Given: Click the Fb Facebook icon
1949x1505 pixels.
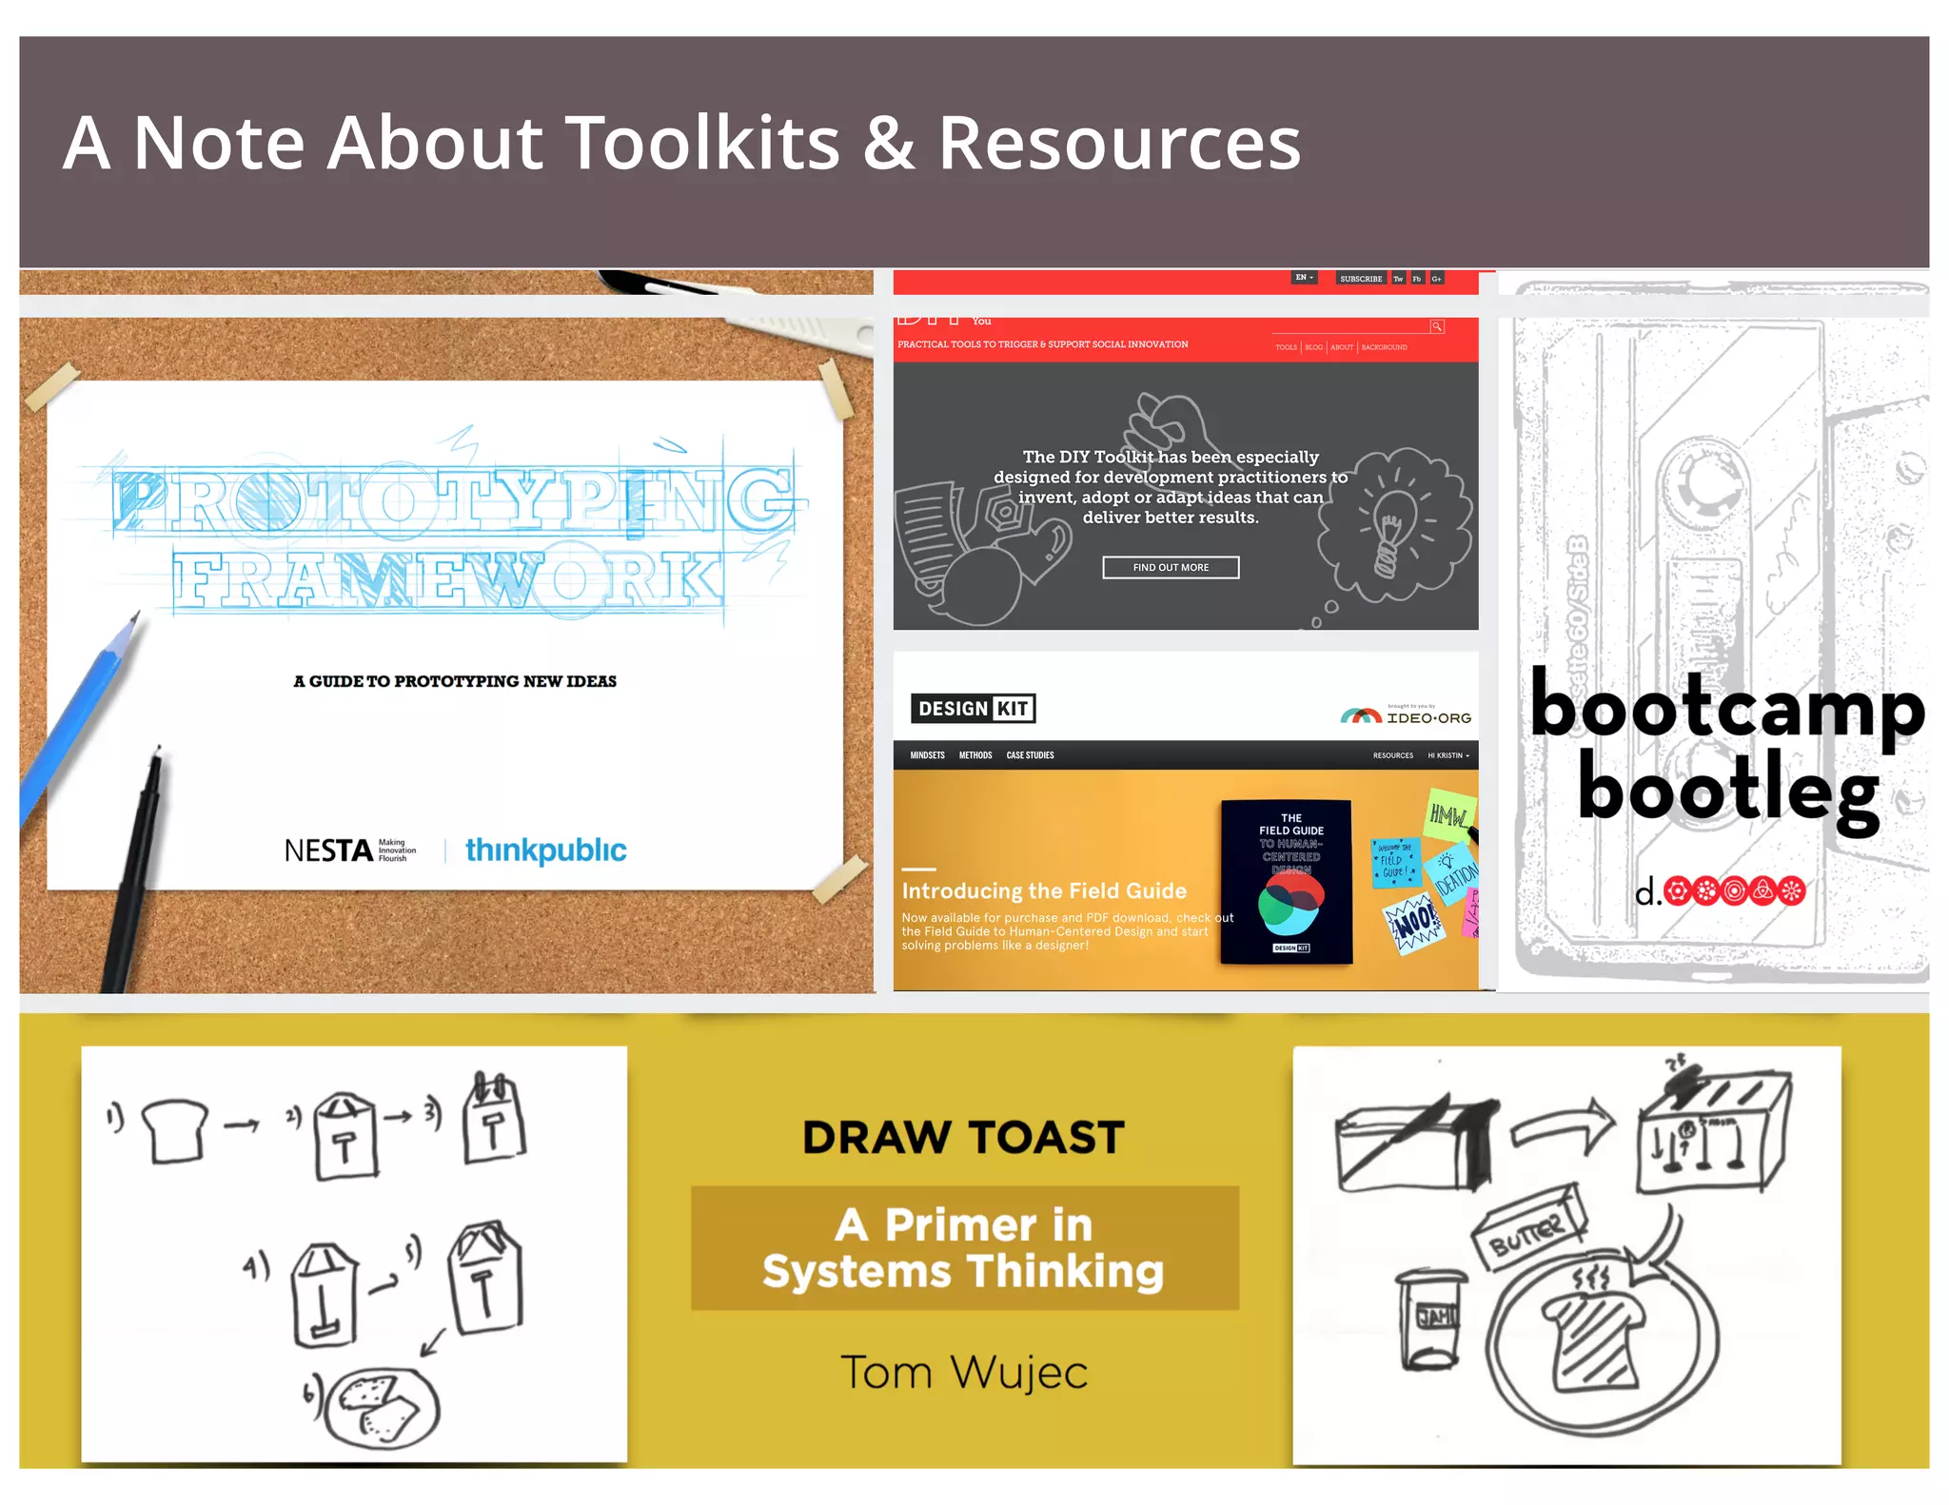Looking at the screenshot, I should pyautogui.click(x=1417, y=279).
